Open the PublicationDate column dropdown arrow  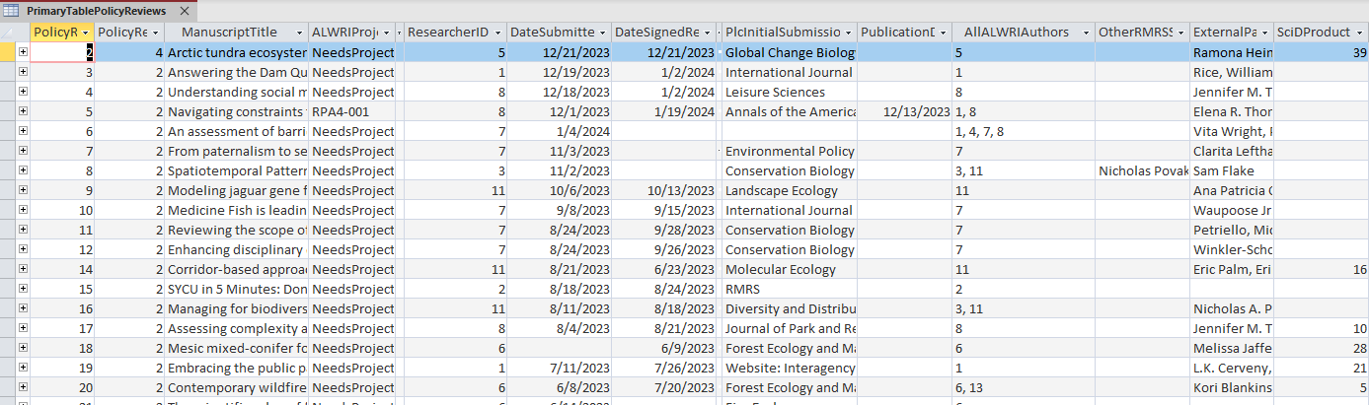[945, 33]
